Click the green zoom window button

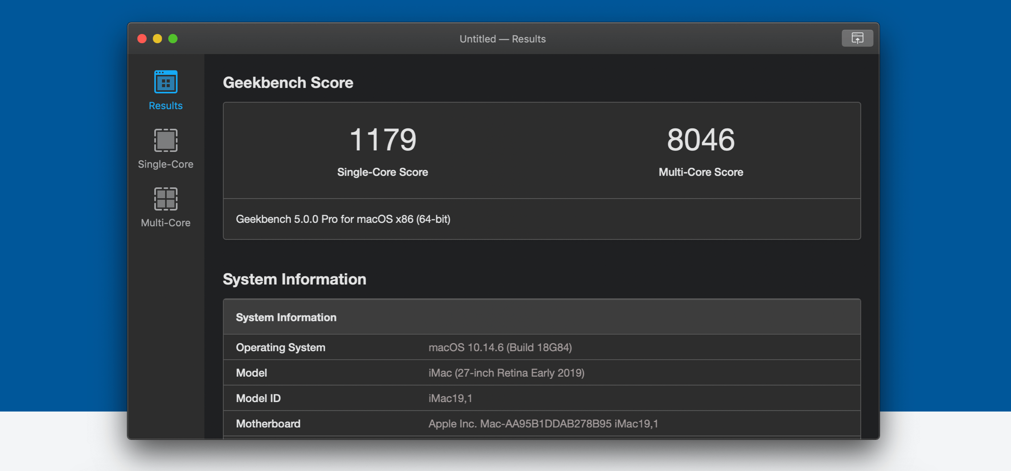tap(173, 38)
